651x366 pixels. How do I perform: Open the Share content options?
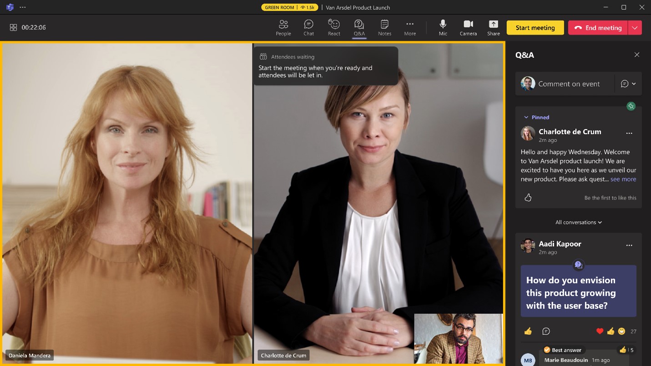pyautogui.click(x=493, y=27)
